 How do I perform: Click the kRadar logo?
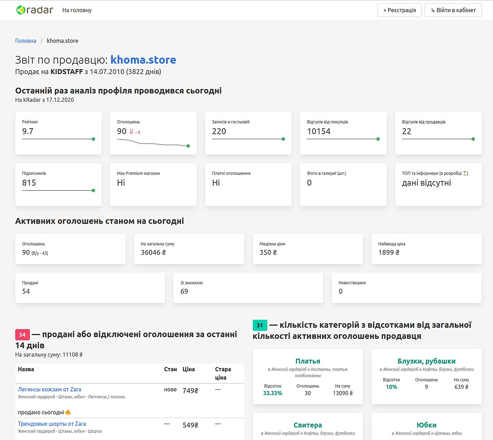(x=35, y=10)
